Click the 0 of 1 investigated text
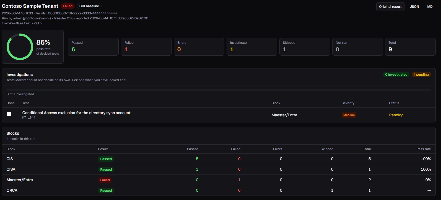Image resolution: width=441 pixels, height=200 pixels. click(20, 94)
